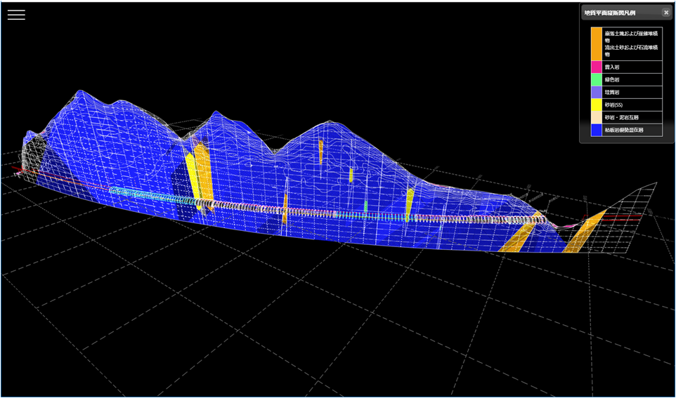Select the 砂岩(SS) legend label
The height and width of the screenshot is (398, 676).
tap(615, 105)
